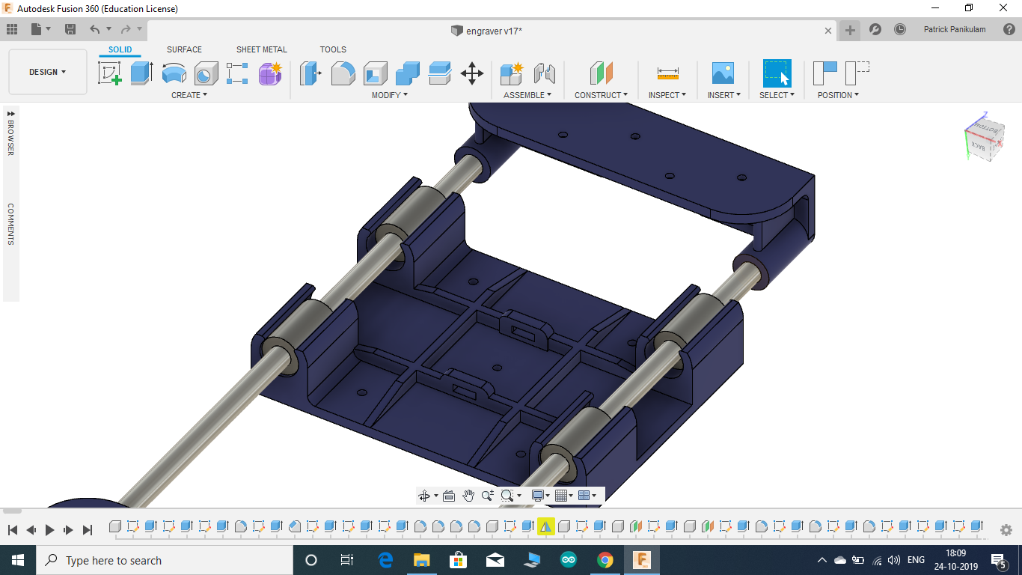Select the Create Form tool
1022x575 pixels.
click(x=270, y=73)
